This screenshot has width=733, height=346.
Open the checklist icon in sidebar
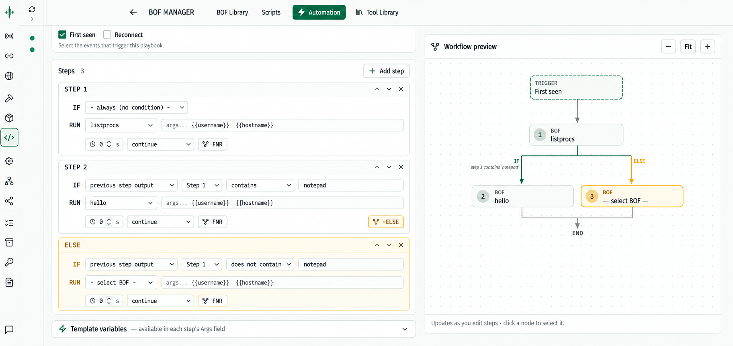[x=9, y=223]
